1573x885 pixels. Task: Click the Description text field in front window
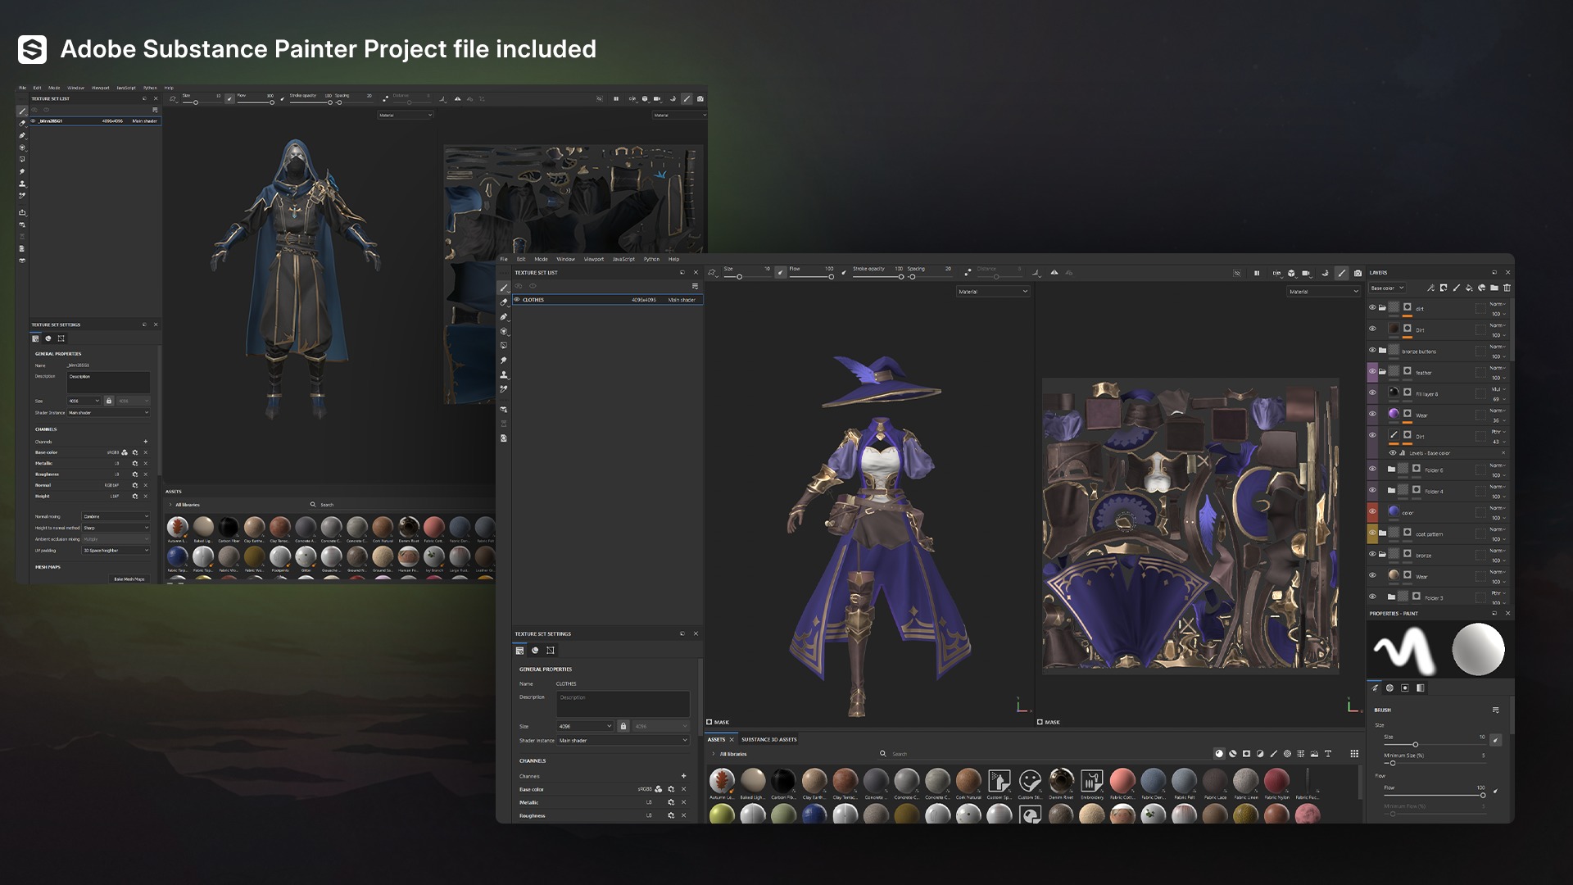coord(623,704)
